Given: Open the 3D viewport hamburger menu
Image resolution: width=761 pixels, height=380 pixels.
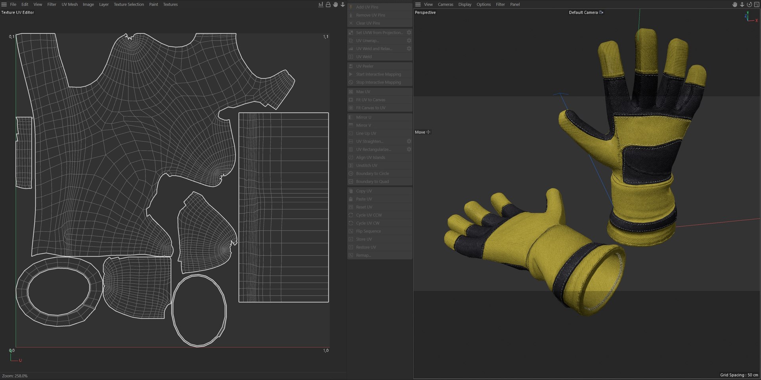Looking at the screenshot, I should (x=418, y=4).
